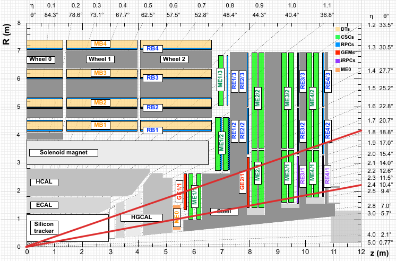Select the MB2 label
Screen dimensions: 396x261
(x=100, y=103)
